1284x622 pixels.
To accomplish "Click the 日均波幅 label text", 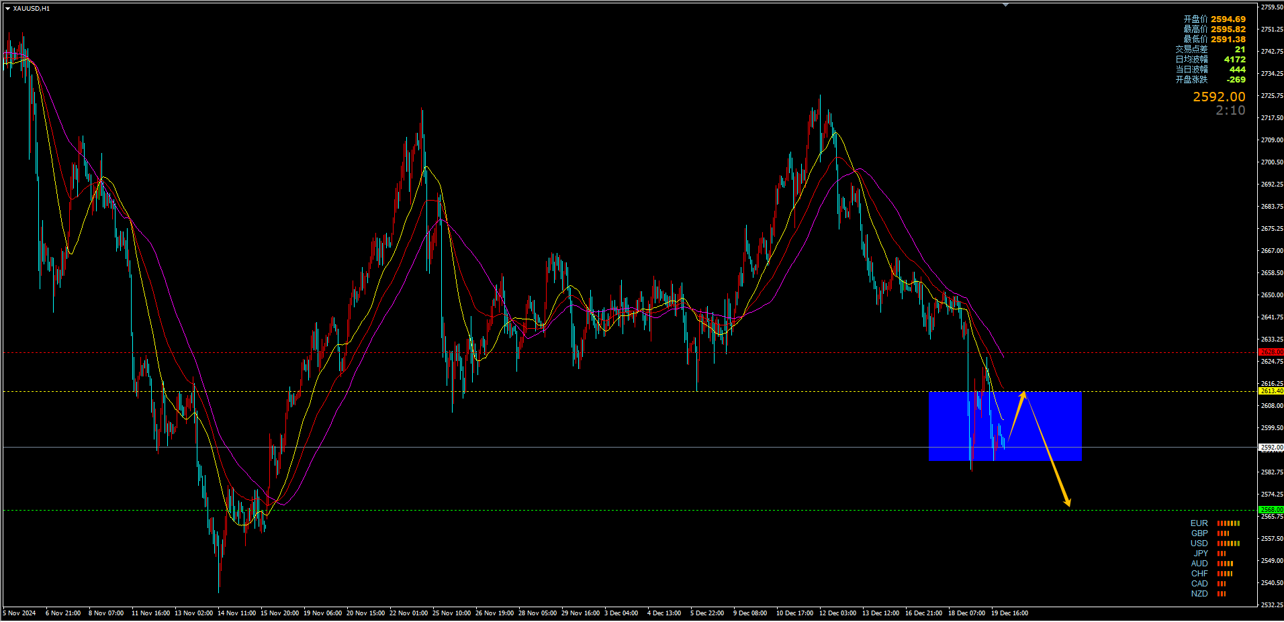I will (x=1191, y=60).
